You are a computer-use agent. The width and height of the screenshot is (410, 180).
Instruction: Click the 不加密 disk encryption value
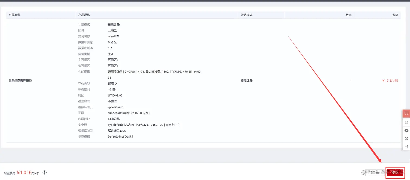point(112,101)
